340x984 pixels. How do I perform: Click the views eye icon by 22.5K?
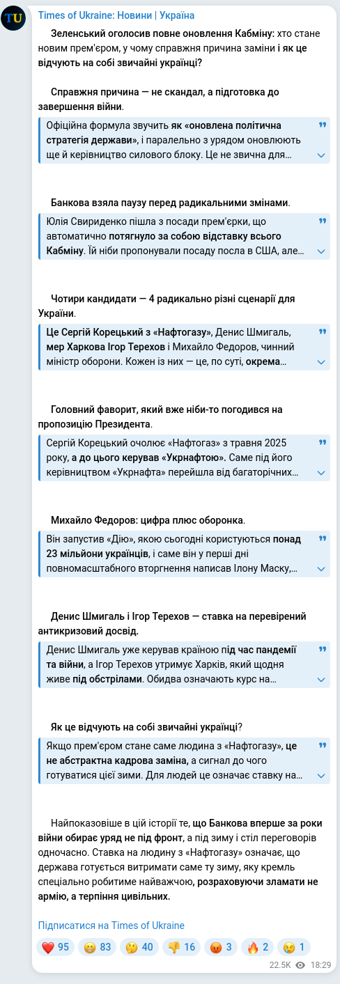point(300,966)
